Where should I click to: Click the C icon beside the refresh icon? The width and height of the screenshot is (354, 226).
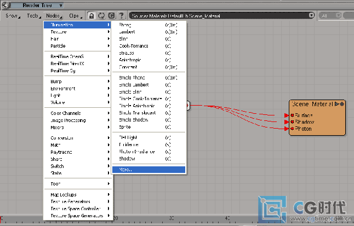coord(111,16)
